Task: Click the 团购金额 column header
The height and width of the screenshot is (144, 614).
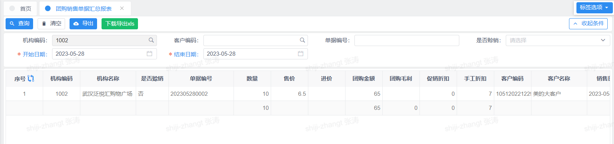Action: (x=364, y=79)
